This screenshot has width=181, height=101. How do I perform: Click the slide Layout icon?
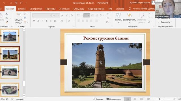coord(25,14)
